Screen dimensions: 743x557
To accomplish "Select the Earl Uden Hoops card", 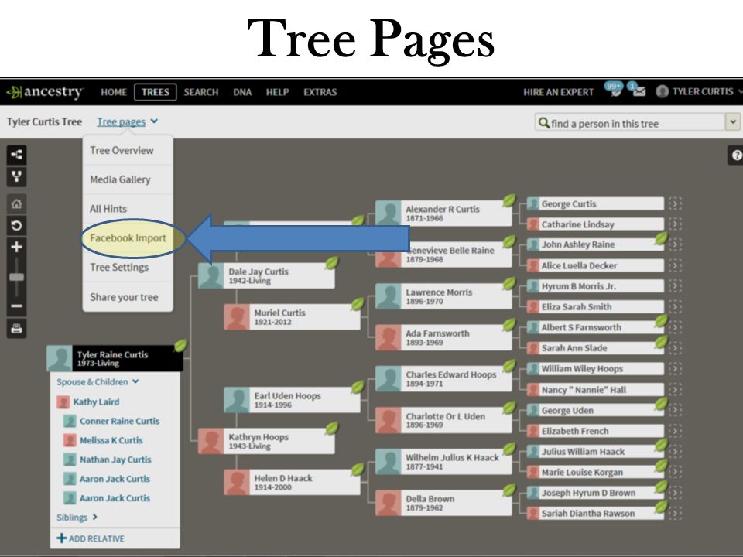I will [x=292, y=400].
